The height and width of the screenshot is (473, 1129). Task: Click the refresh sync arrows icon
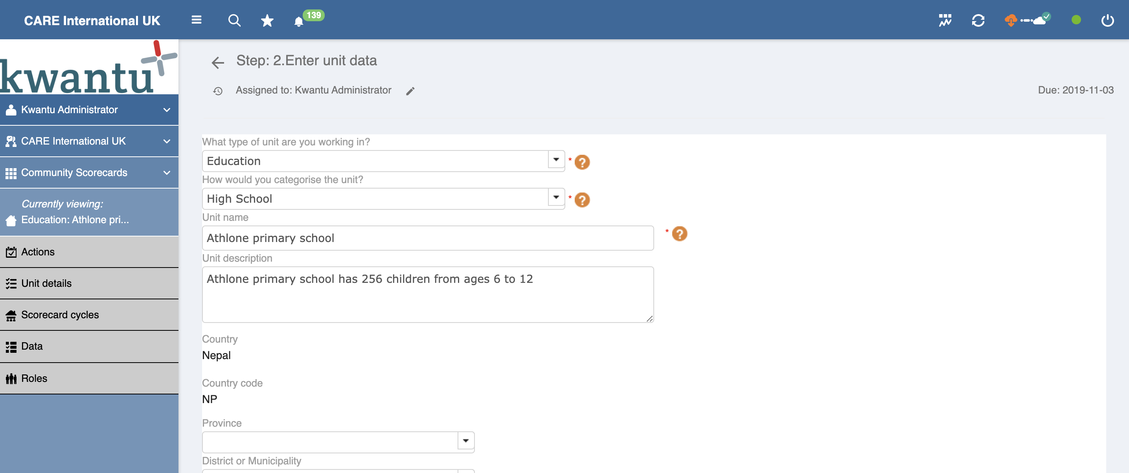978,20
